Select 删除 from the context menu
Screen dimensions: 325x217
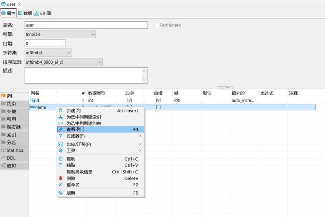tap(100, 178)
